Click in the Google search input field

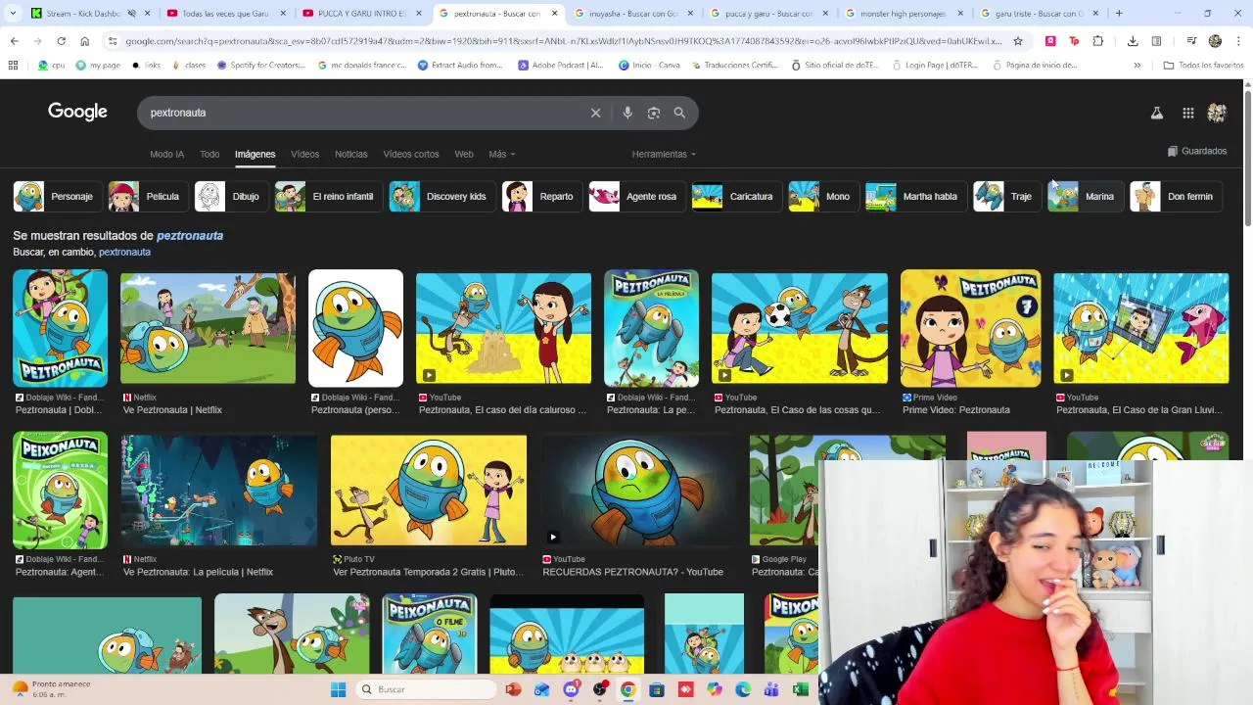(x=362, y=113)
